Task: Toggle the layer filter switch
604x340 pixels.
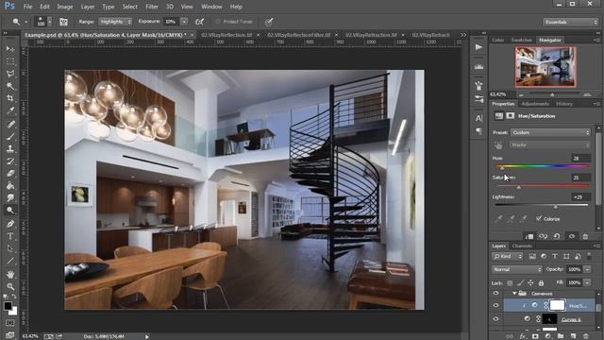Action: [589, 256]
